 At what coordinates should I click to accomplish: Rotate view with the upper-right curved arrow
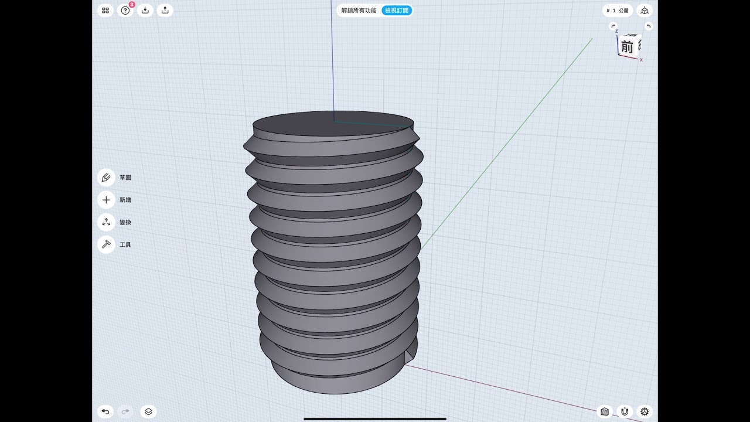(649, 26)
